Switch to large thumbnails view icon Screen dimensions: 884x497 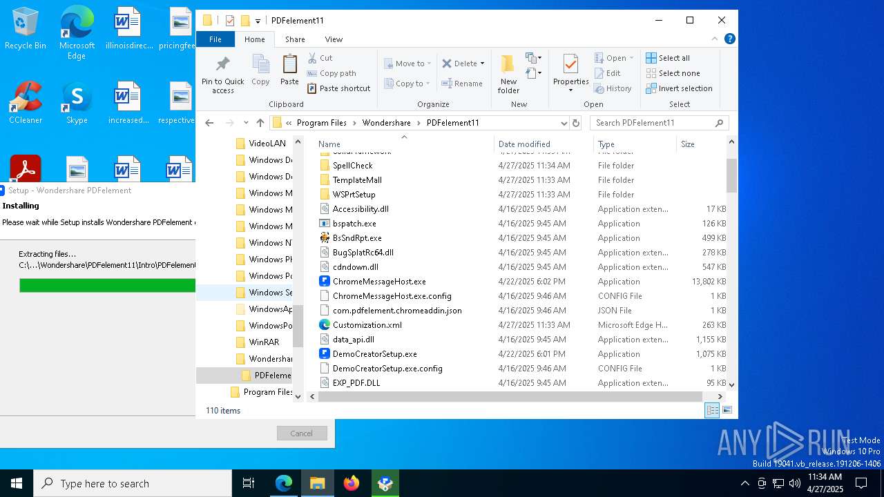[x=727, y=411]
